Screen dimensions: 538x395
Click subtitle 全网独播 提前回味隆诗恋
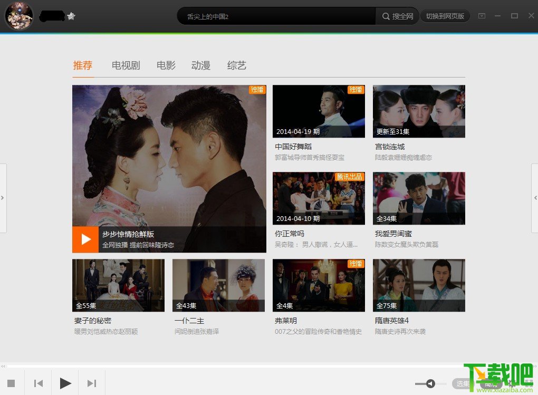coord(138,245)
